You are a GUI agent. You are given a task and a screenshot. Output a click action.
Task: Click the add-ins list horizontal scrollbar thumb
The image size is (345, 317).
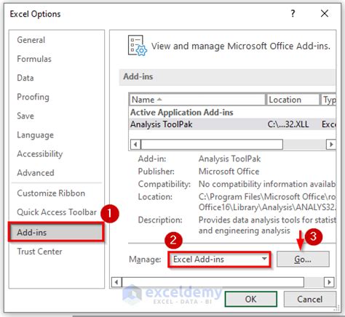[x=212, y=145]
